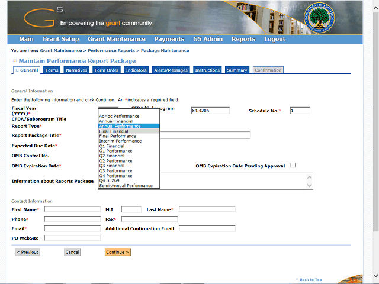Click the Phone input field
Image resolution: width=379 pixels, height=284 pixels.
pos(72,219)
